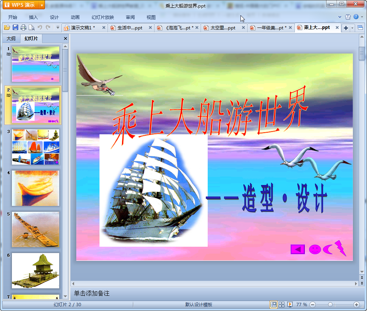This screenshot has height=311, width=367.
Task: Click the pink lightning bolt shape on slide
Action: click(341, 248)
